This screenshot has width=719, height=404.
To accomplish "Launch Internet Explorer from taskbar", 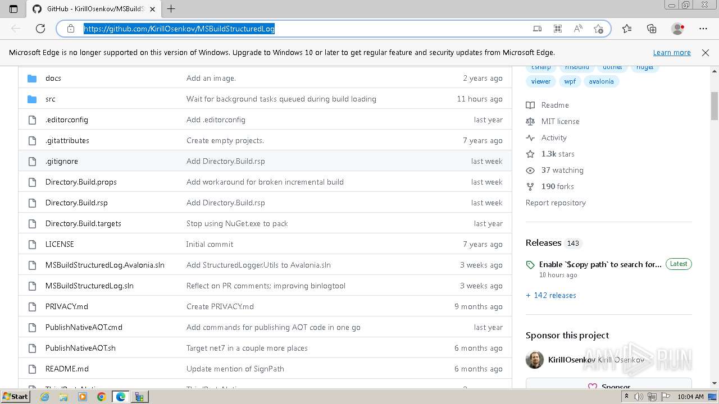I will (45, 397).
